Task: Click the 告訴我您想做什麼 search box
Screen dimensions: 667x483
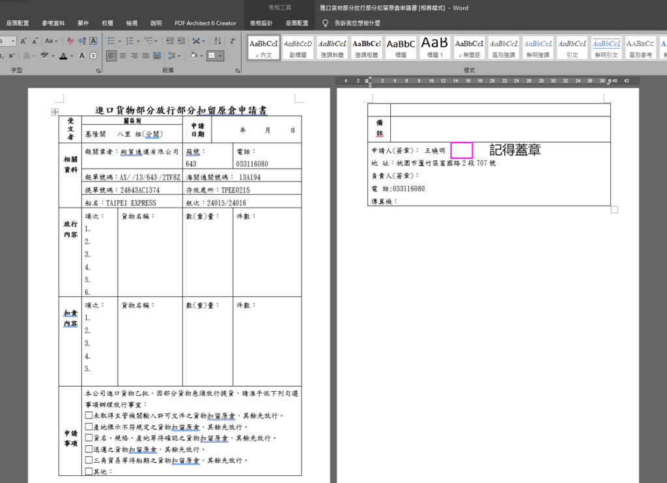Action: tap(357, 23)
